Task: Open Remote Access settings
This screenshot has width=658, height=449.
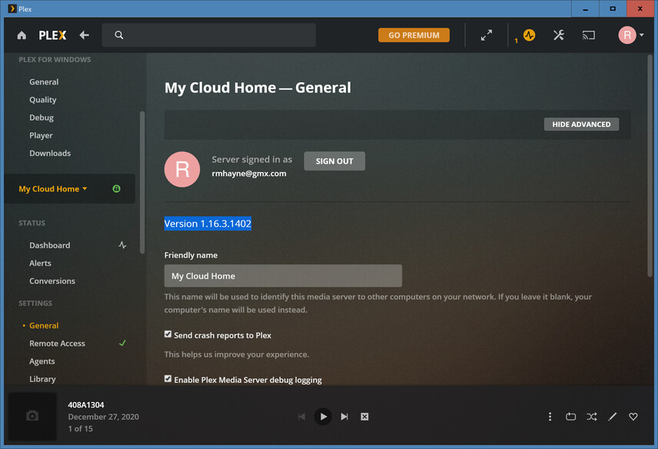Action: (57, 343)
